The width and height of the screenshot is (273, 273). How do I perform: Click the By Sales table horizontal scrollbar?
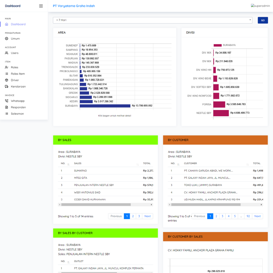(x=96, y=204)
